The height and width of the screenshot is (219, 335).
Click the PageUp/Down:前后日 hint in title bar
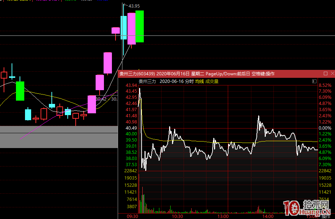click(x=228, y=74)
